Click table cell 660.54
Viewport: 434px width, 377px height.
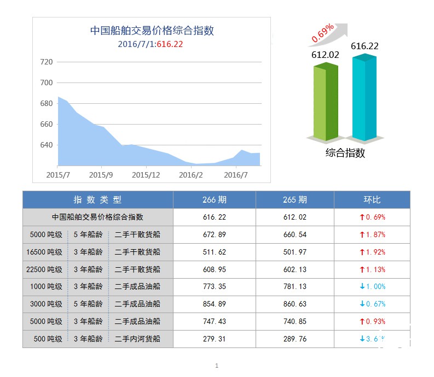[295, 234]
